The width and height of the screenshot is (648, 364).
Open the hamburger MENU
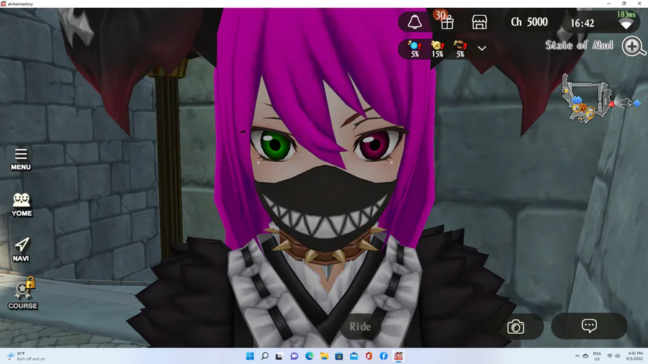click(x=21, y=159)
